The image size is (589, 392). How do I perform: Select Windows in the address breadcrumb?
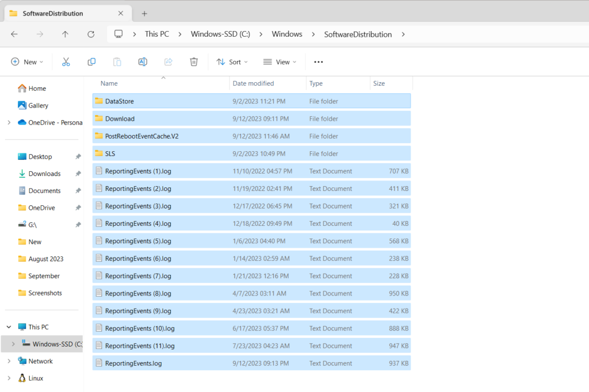[x=286, y=34]
